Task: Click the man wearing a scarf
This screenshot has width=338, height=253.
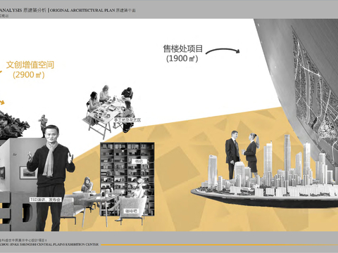Action: click(51, 178)
